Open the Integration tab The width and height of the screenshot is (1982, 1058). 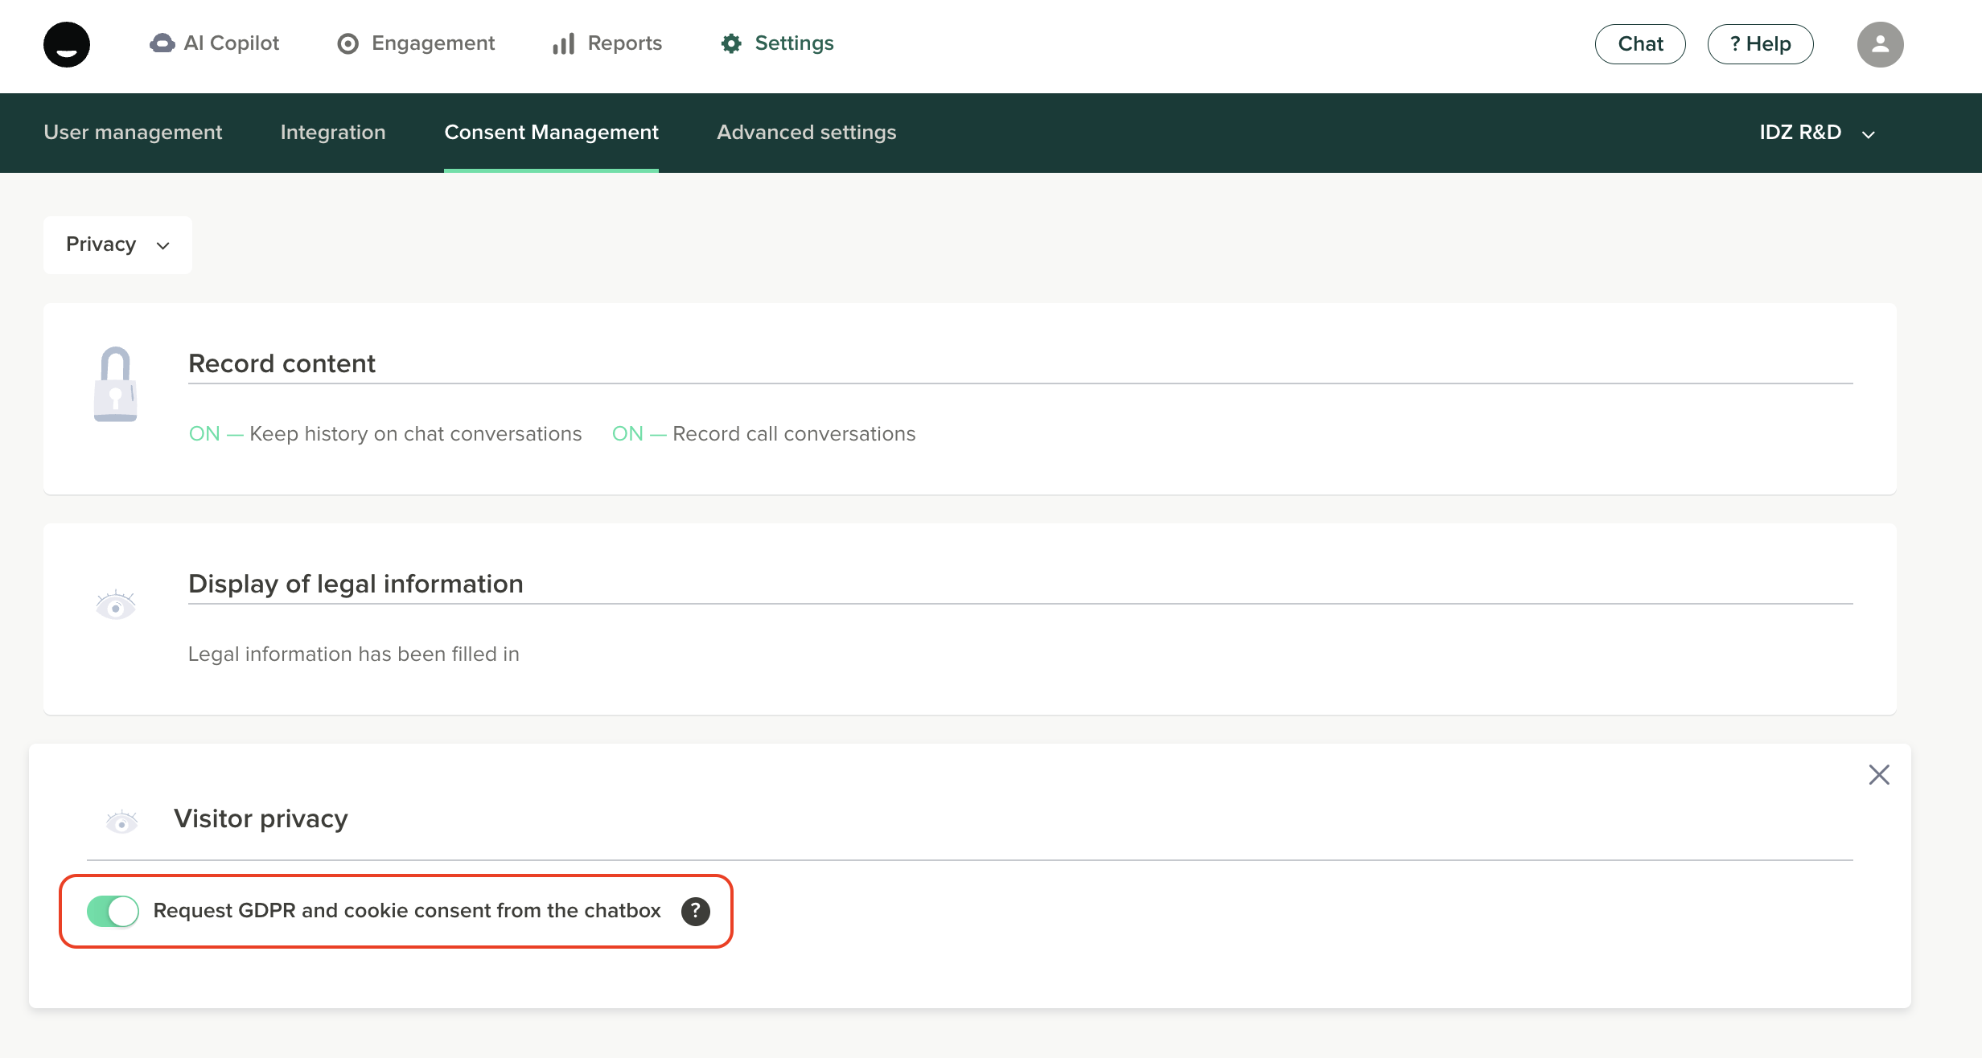coord(333,133)
